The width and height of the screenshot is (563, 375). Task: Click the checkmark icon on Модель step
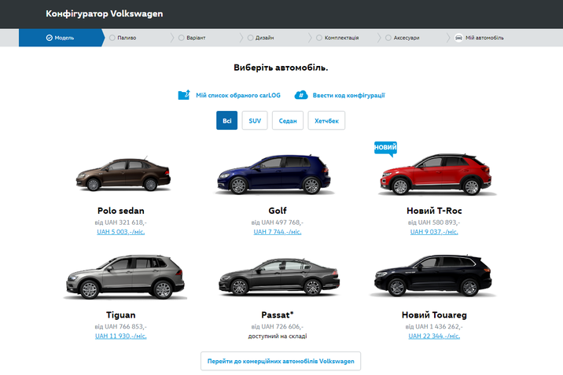[x=50, y=38]
